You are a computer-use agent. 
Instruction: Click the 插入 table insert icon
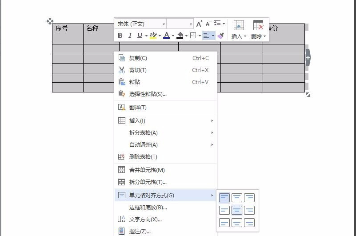239,25
